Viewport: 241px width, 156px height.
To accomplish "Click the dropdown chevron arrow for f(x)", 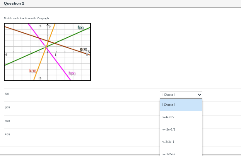I will [x=199, y=95].
